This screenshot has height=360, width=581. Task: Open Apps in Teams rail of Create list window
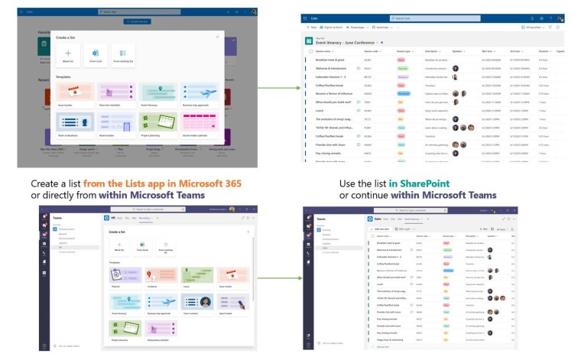(x=44, y=274)
